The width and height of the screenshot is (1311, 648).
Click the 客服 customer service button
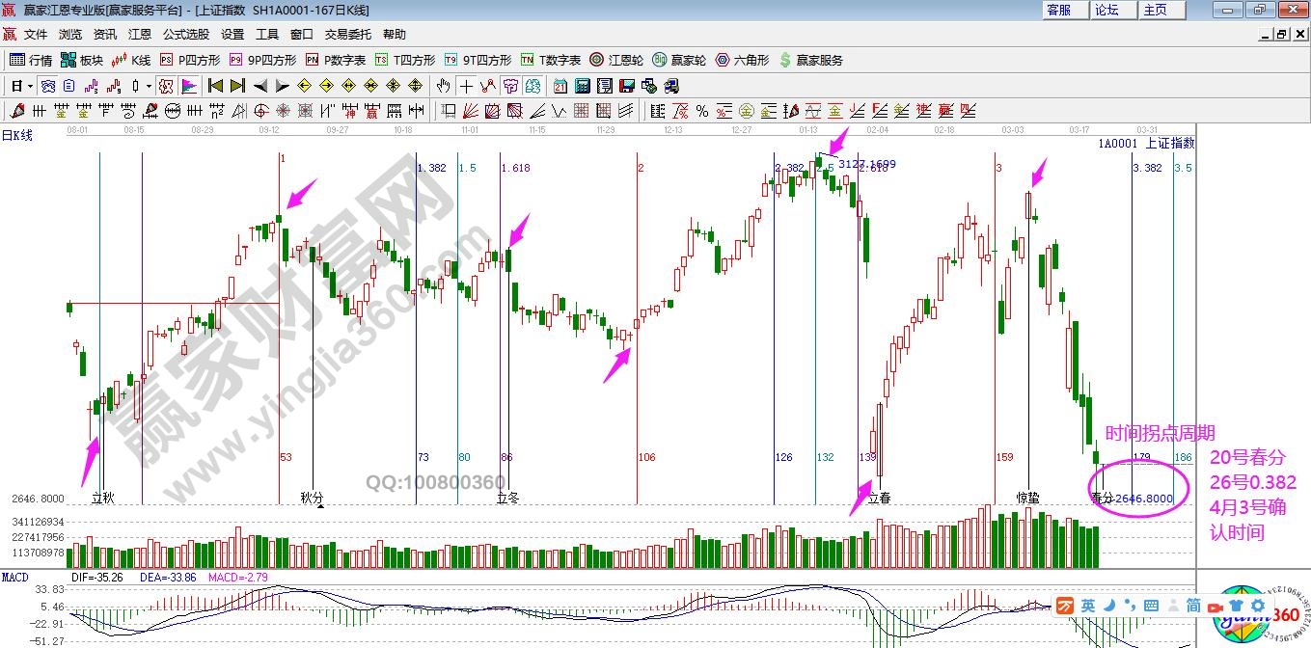1058,10
